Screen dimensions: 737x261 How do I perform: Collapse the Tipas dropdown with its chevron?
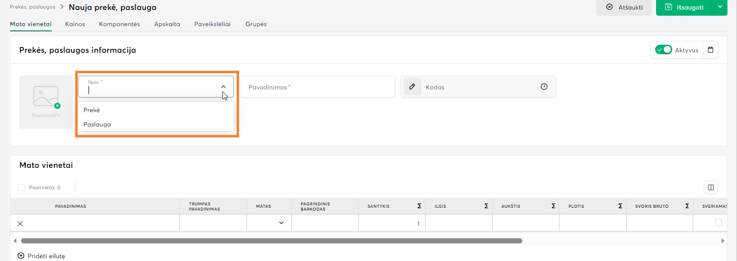(x=223, y=87)
